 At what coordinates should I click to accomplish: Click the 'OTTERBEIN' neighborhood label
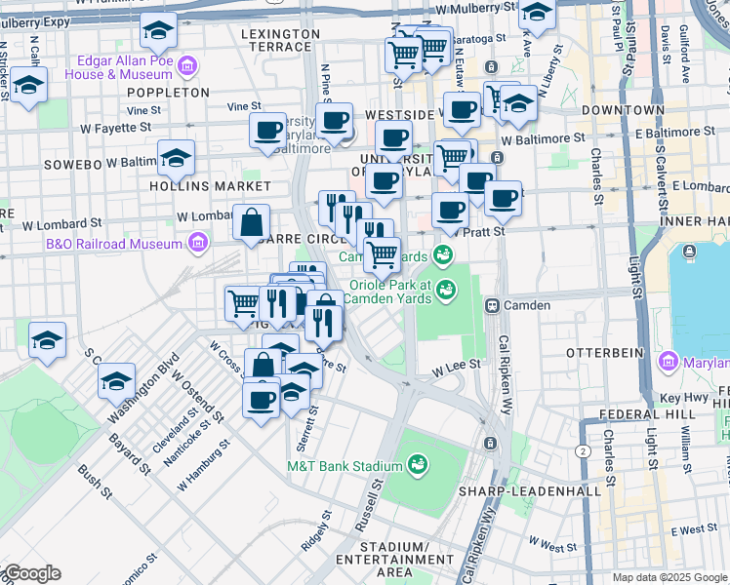pos(605,353)
